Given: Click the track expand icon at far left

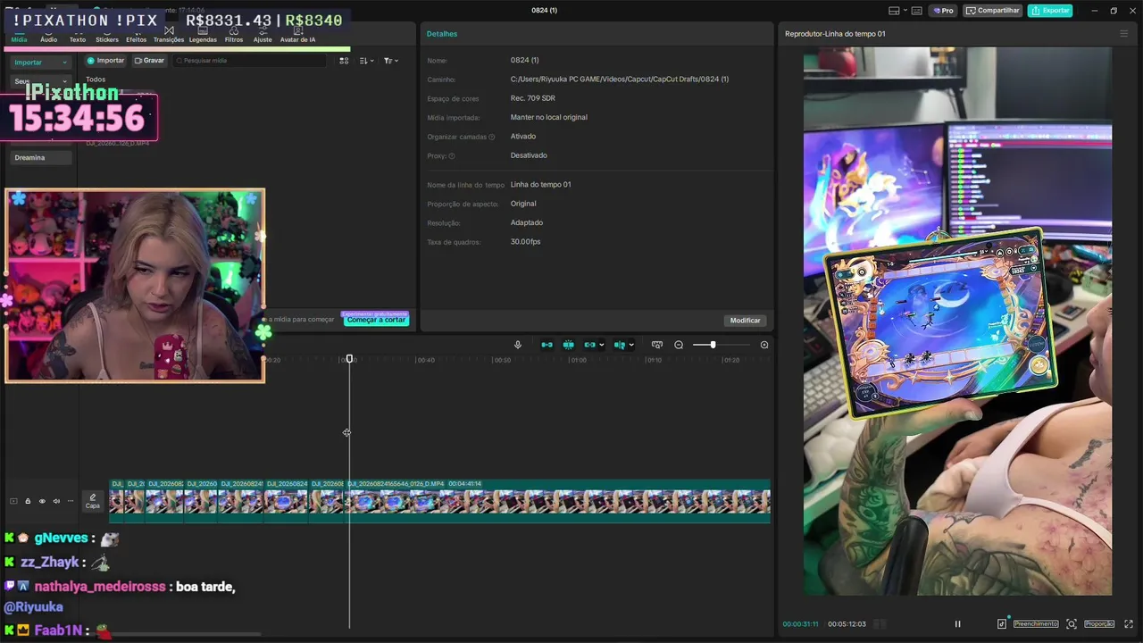Looking at the screenshot, I should (13, 501).
